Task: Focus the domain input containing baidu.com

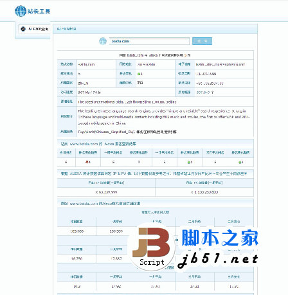Action: point(149,41)
